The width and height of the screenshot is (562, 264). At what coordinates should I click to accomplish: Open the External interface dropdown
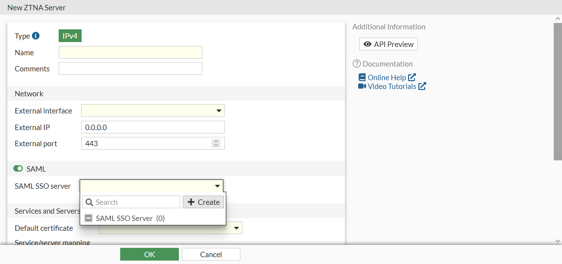pyautogui.click(x=152, y=110)
